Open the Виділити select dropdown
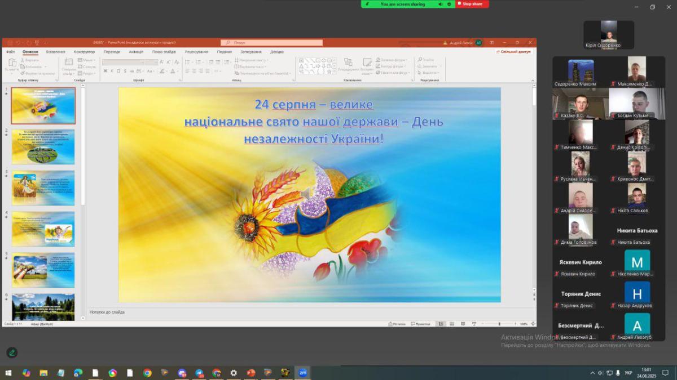Viewport: 677px width, 380px height. (429, 73)
